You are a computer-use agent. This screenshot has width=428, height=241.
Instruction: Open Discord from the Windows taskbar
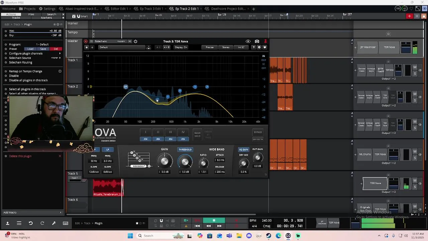[249, 236]
